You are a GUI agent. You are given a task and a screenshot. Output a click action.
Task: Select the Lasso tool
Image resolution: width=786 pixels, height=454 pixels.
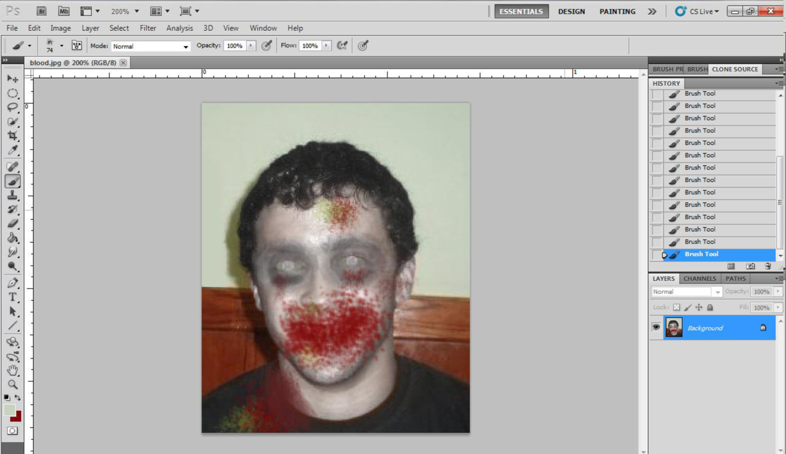13,107
